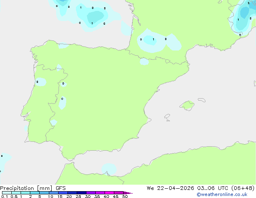Click the 35–40 mm legend color swatch
Image resolution: width=256 pixels, height=198 pixels.
pos(100,193)
